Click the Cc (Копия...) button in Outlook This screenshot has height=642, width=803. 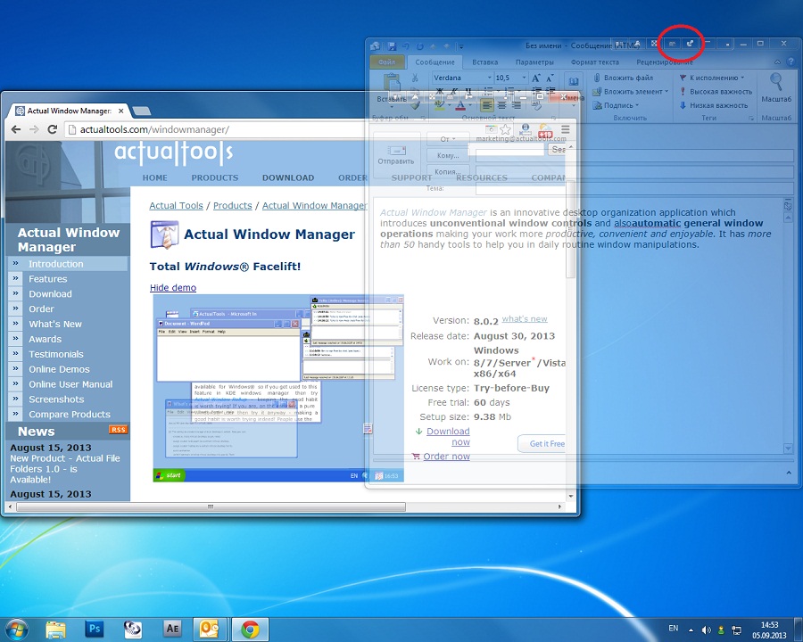pos(448,171)
